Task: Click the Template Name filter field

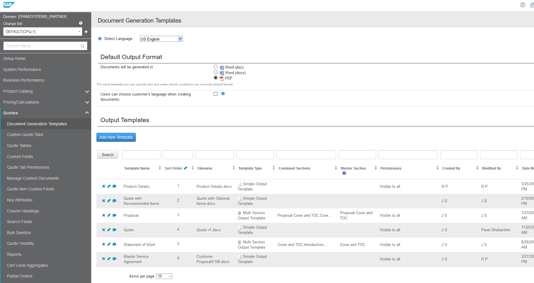Action: pyautogui.click(x=141, y=155)
